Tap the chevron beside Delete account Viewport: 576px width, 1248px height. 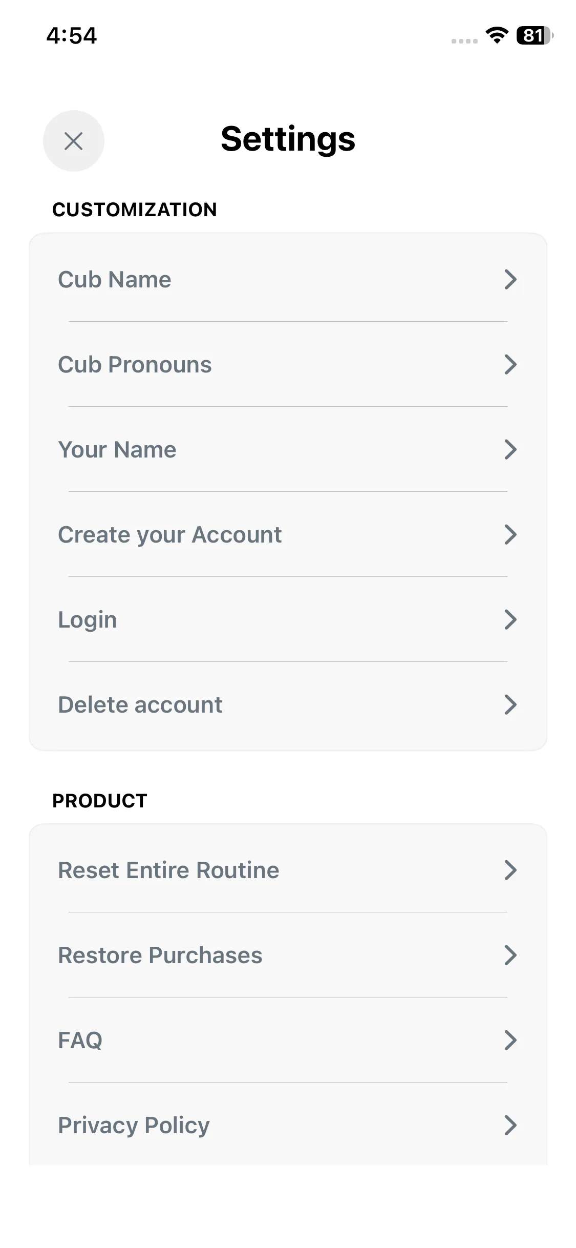510,705
